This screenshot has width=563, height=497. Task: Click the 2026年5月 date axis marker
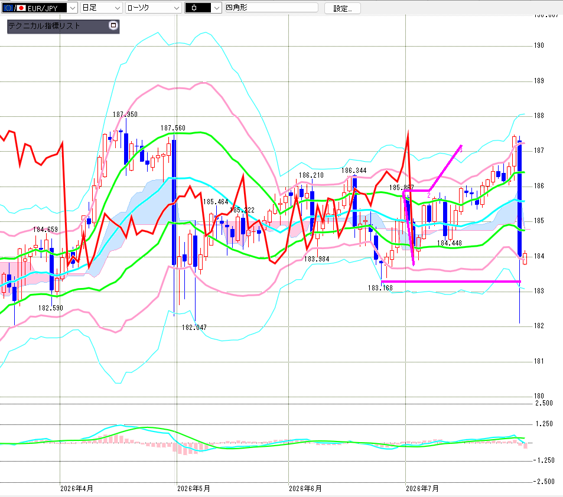[x=194, y=489]
